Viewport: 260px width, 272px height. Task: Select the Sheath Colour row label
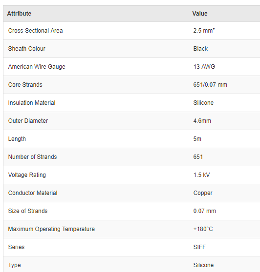[26, 49]
